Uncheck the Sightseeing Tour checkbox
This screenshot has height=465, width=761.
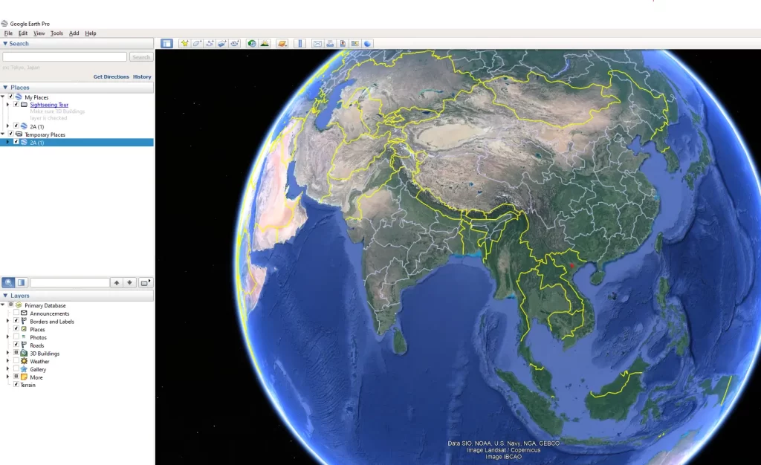point(16,105)
